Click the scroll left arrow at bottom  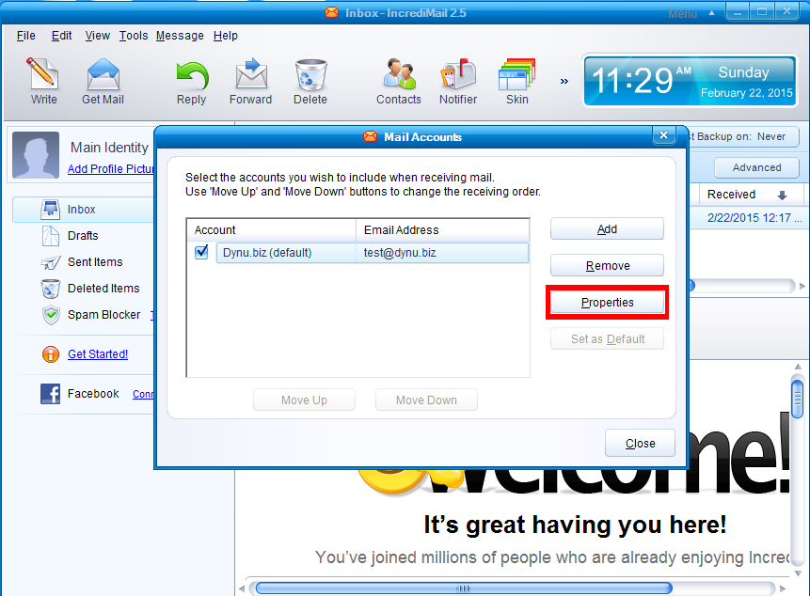242,588
